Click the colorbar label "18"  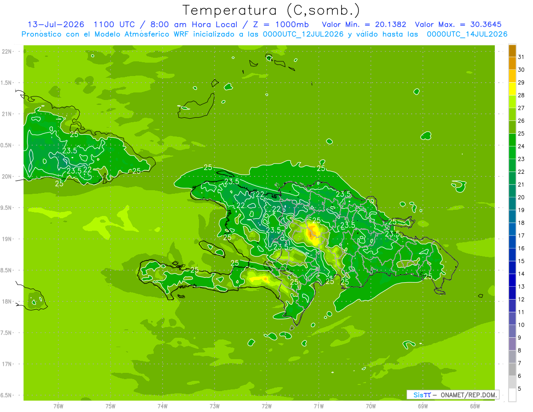tap(521, 223)
